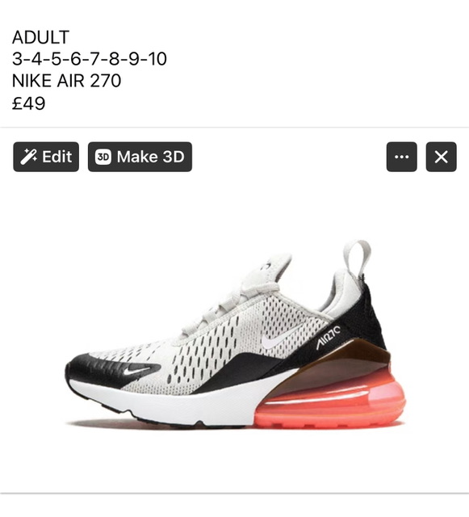Viewport: 469px width, 517px height.
Task: Click the magic wand Edit icon
Action: tap(28, 157)
